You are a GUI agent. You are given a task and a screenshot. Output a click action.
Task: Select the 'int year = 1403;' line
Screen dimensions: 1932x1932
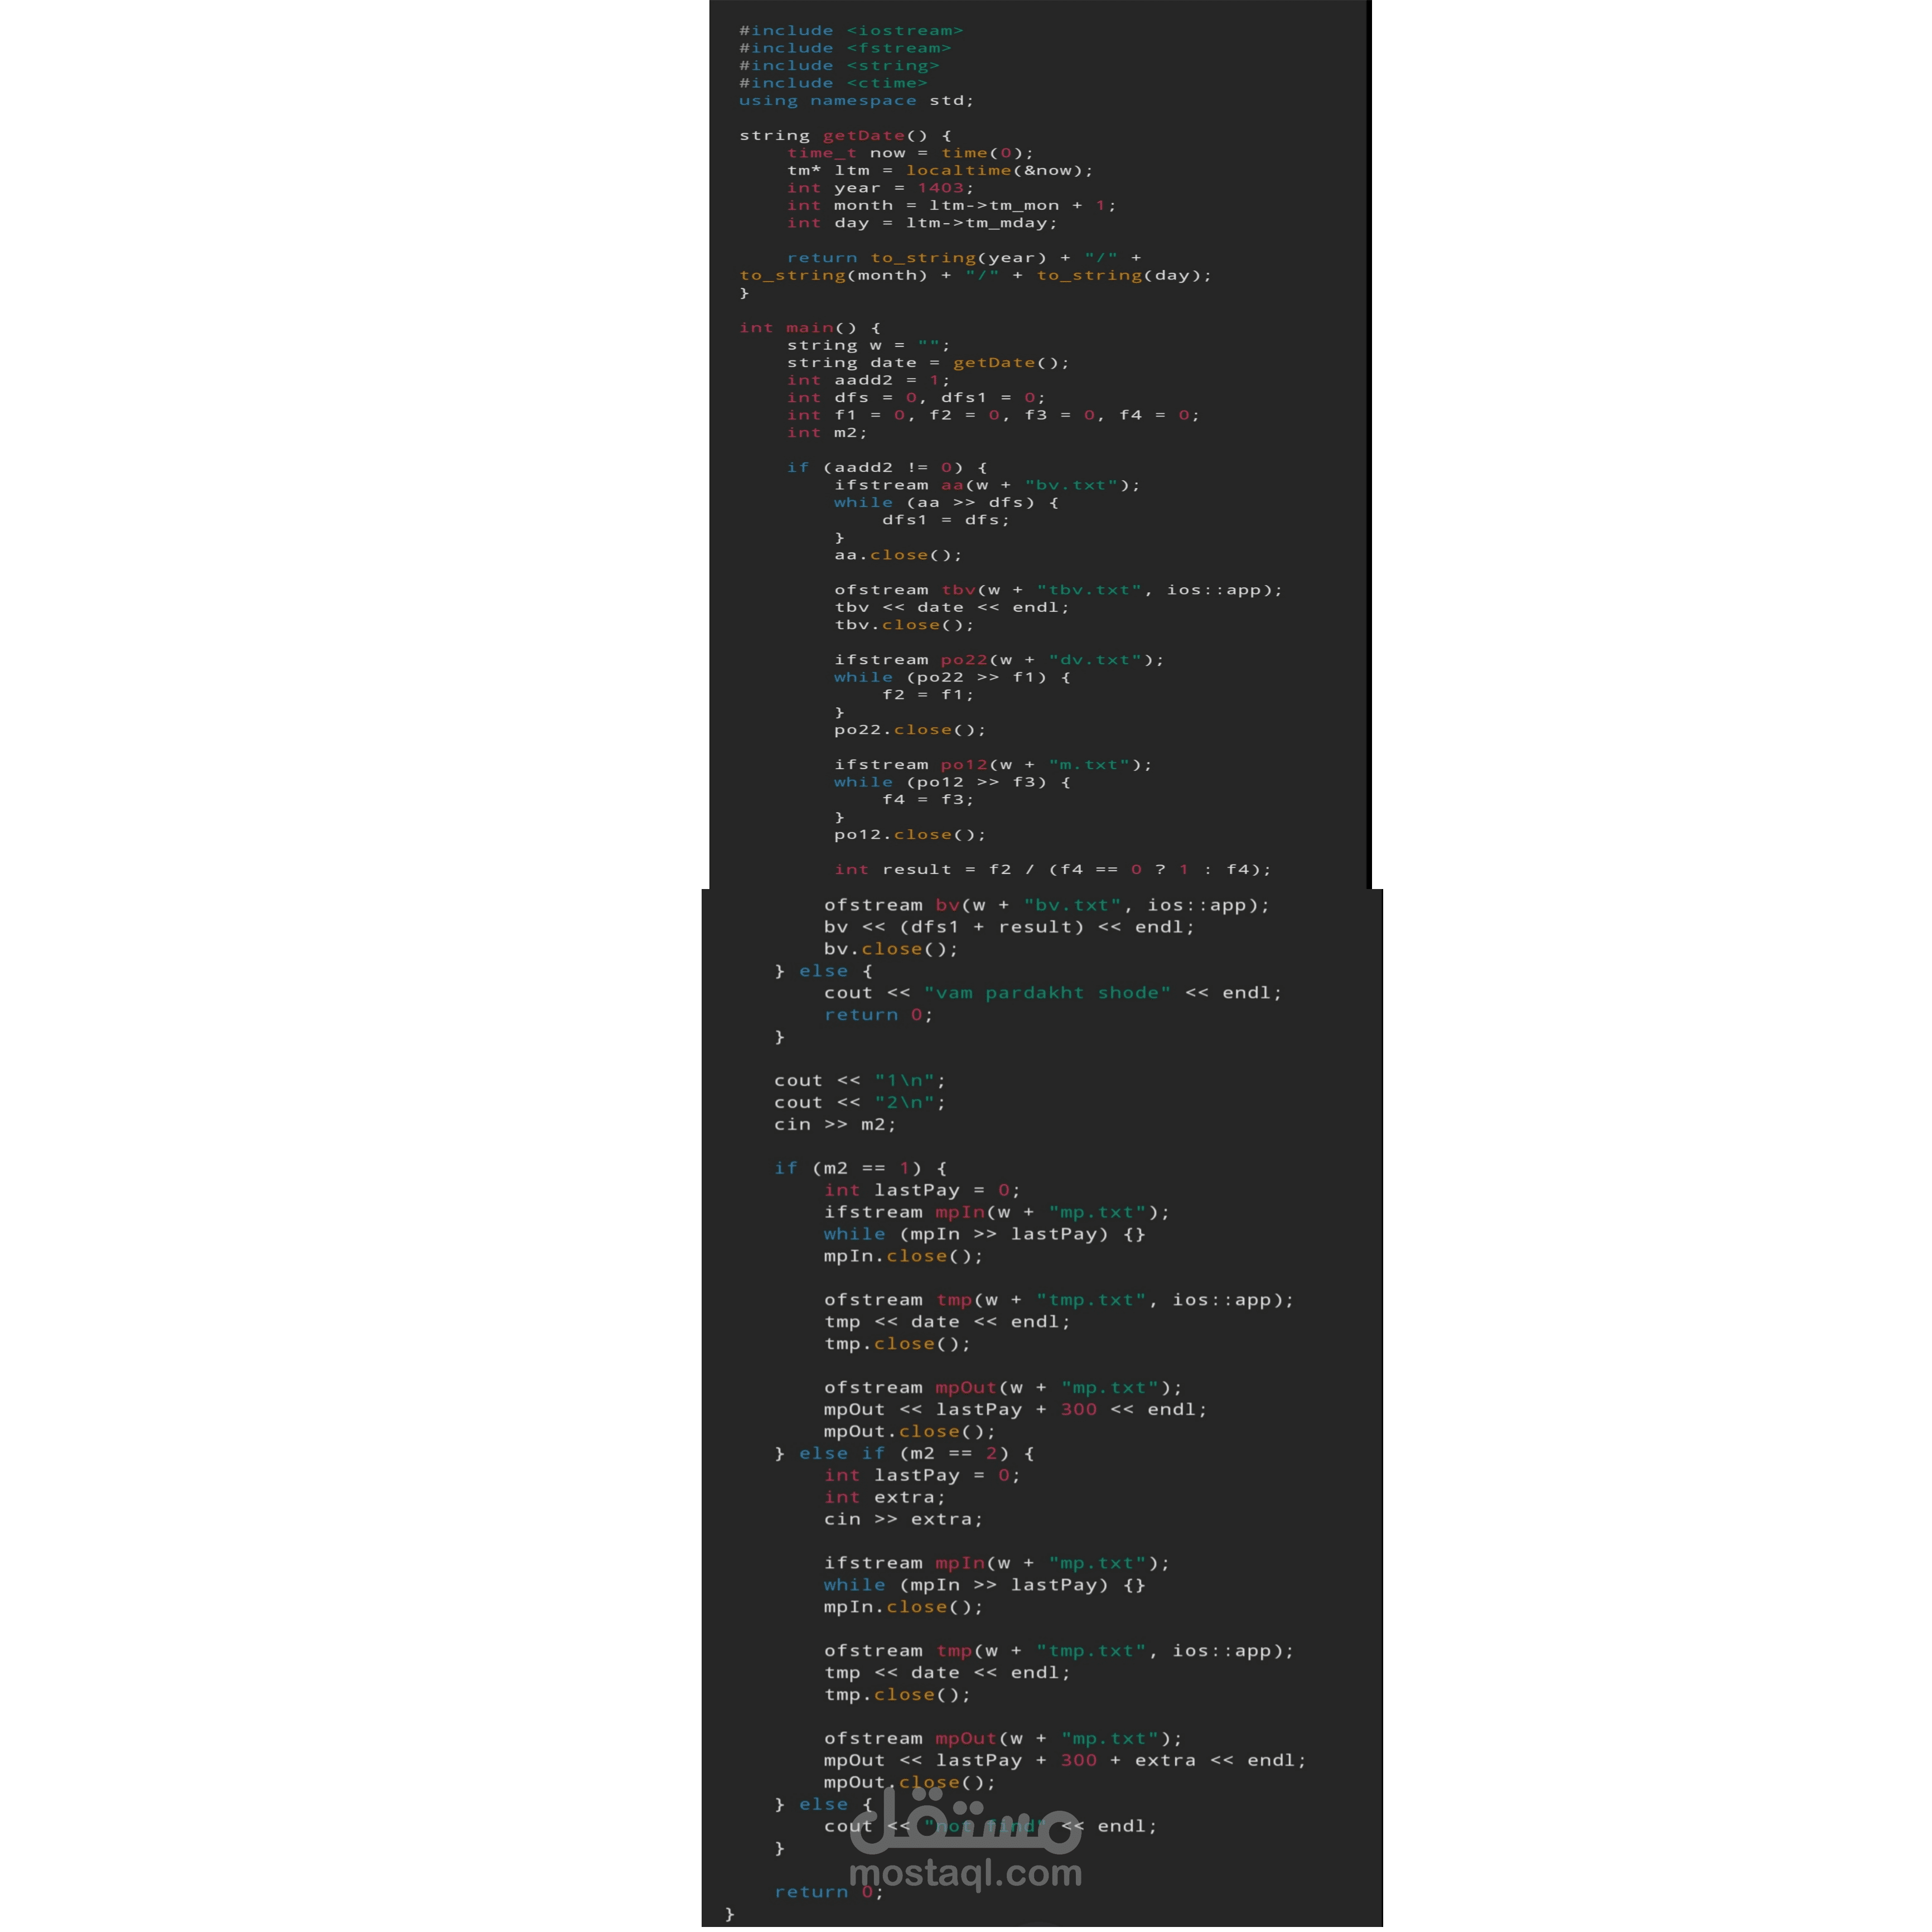[880, 188]
